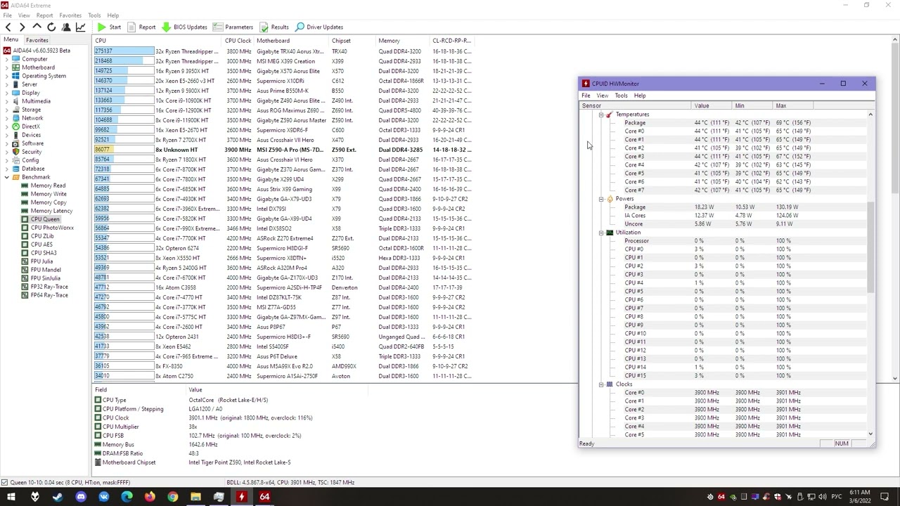The height and width of the screenshot is (506, 900).
Task: Open the AIDA64 View menu
Action: coord(24,15)
